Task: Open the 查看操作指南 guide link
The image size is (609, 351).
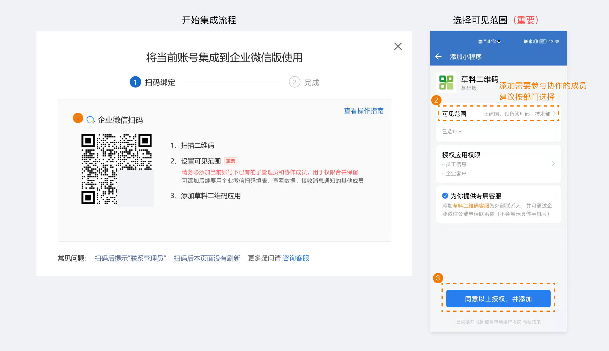Action: [364, 111]
